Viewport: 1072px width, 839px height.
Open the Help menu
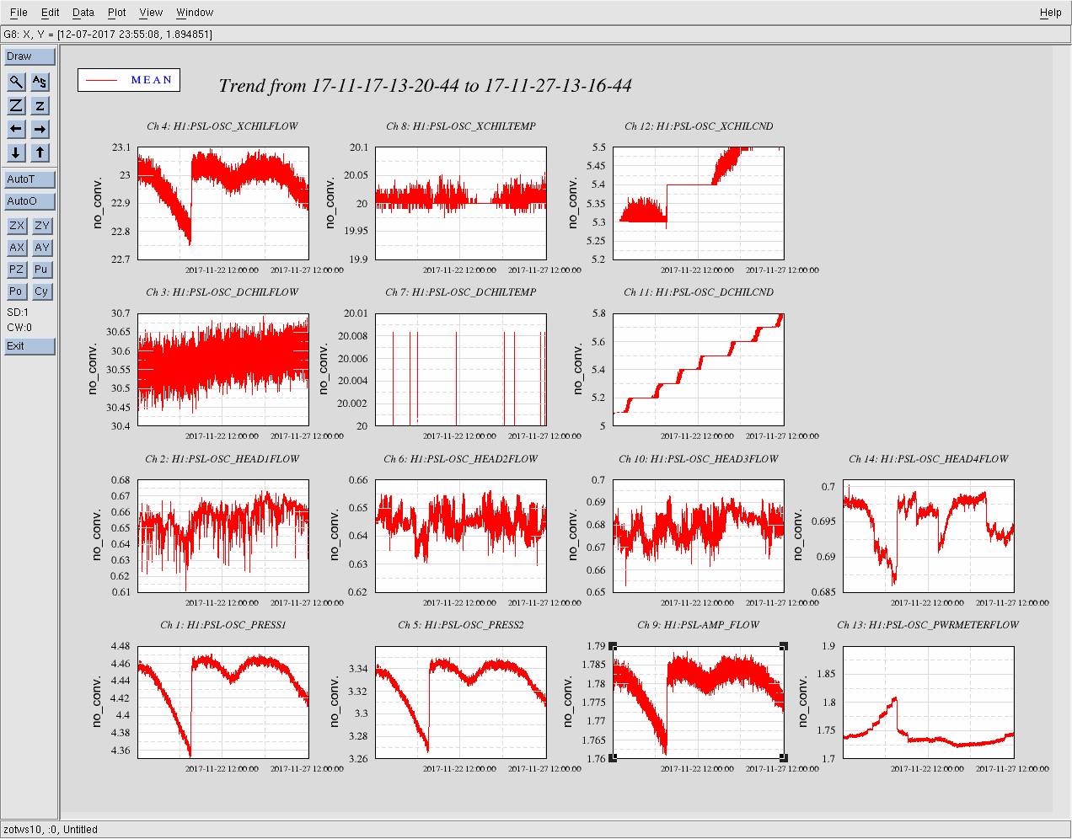(x=1050, y=13)
